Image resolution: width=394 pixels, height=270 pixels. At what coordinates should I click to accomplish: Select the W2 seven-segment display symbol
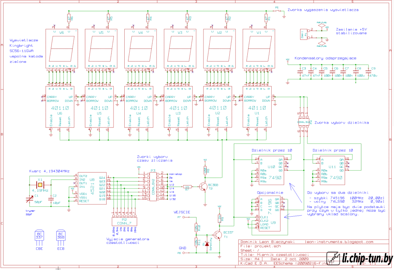coord(219,48)
